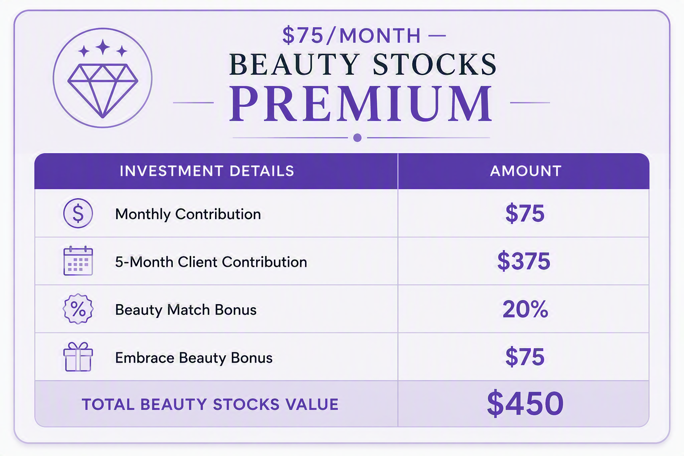Screen dimensions: 684x456
Task: Click the $75 Monthly Contribution amount
Action: (x=525, y=213)
